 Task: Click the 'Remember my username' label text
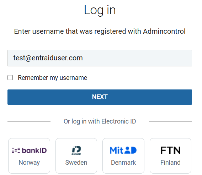point(52,78)
